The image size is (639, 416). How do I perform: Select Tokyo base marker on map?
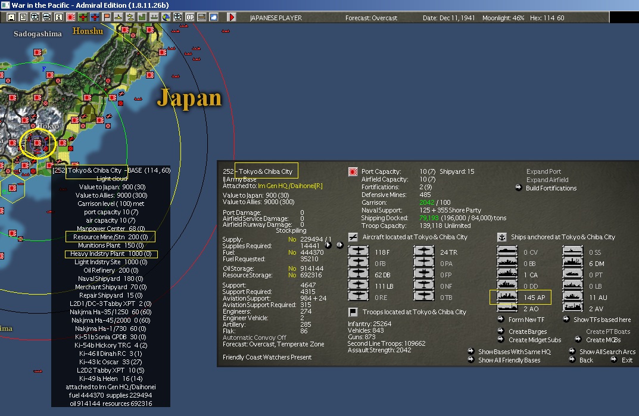point(38,143)
